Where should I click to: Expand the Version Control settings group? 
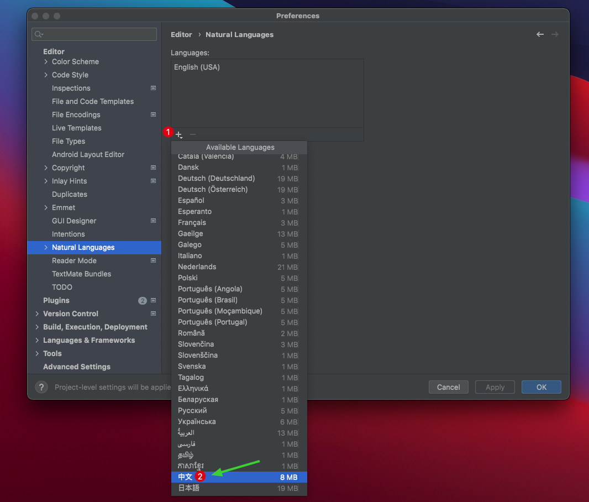pyautogui.click(x=37, y=313)
